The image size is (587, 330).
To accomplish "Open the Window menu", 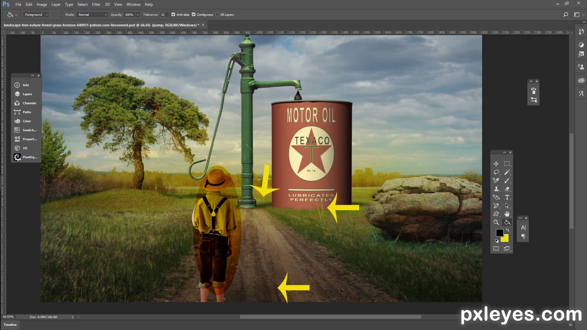I will pyautogui.click(x=133, y=5).
